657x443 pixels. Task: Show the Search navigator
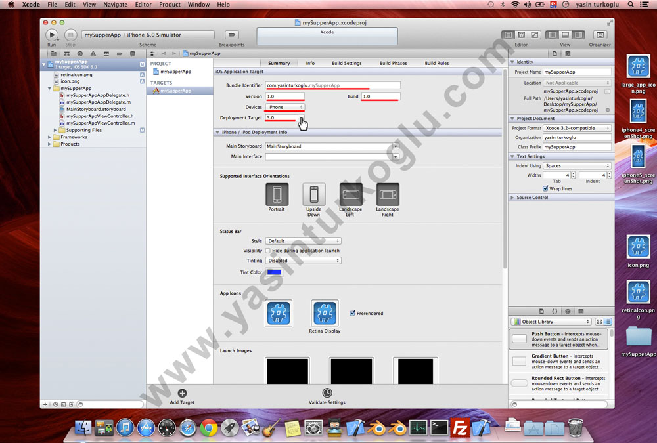(x=80, y=54)
